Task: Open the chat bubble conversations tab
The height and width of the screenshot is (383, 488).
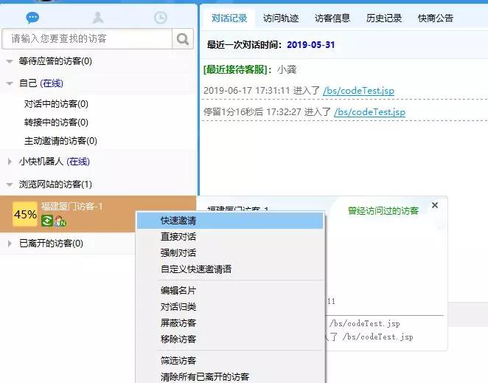Action: 32,18
